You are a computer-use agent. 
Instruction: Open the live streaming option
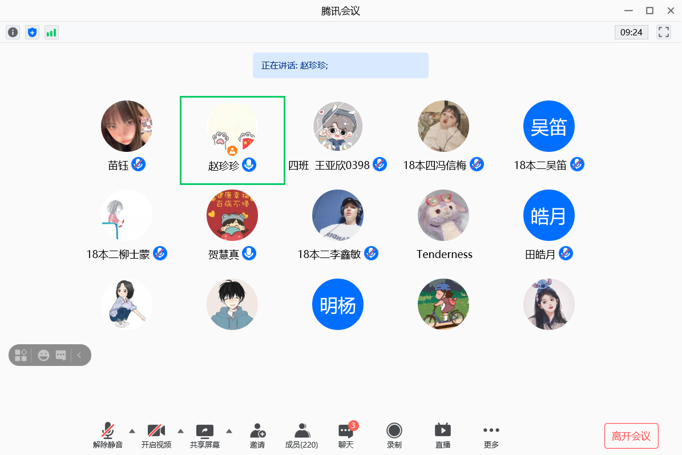coord(442,436)
